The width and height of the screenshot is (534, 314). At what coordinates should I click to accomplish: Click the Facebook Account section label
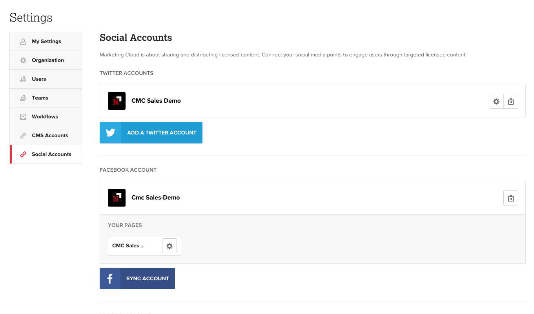click(x=128, y=170)
